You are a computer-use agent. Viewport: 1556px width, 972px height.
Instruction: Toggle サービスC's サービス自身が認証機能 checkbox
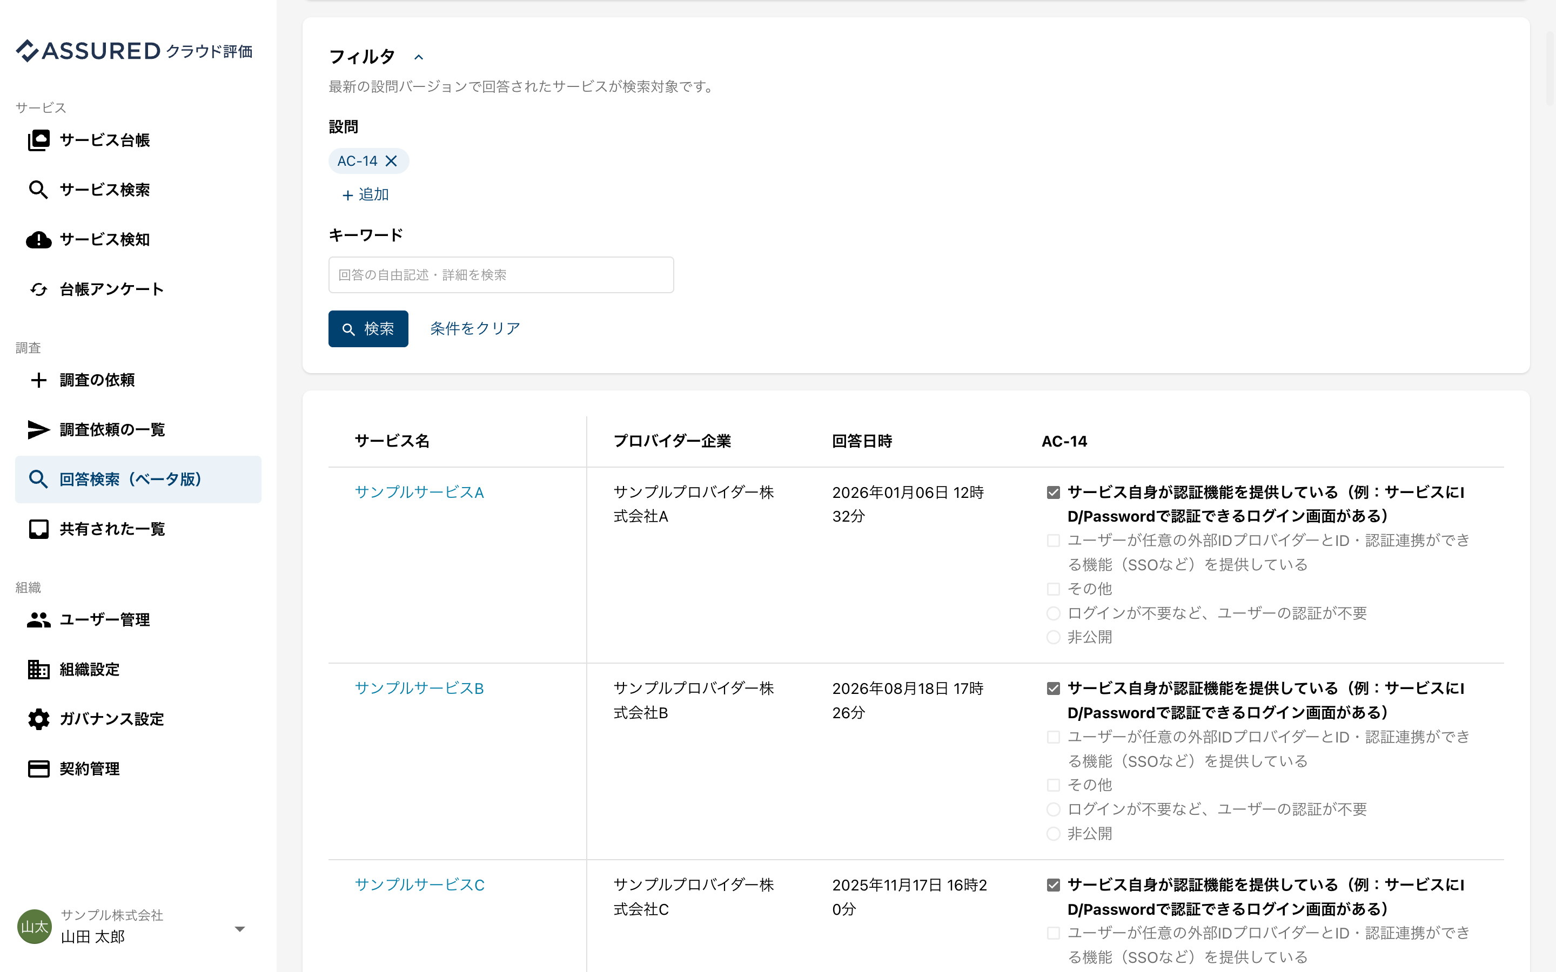coord(1053,885)
